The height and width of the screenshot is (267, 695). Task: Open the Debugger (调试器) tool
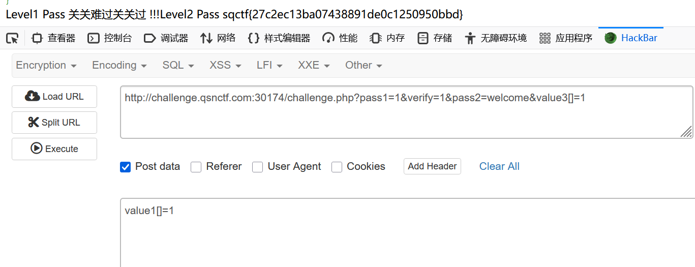point(166,38)
